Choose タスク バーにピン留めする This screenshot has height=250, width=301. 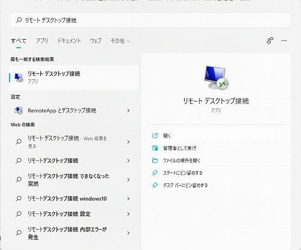click(x=216, y=185)
